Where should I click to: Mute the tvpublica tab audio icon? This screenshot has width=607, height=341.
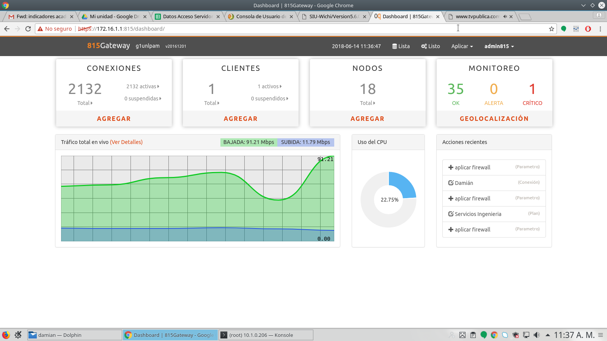point(505,17)
